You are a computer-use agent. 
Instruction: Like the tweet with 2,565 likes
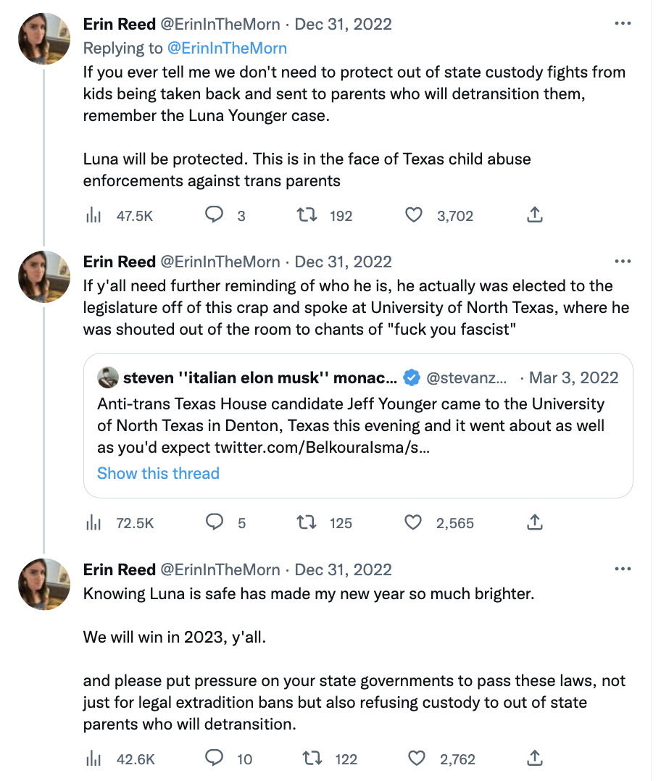coord(414,522)
